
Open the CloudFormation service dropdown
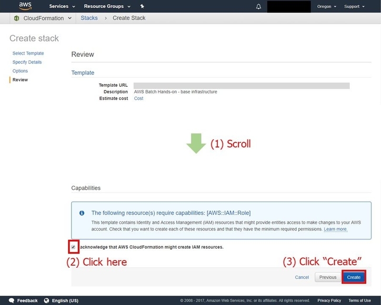47,18
